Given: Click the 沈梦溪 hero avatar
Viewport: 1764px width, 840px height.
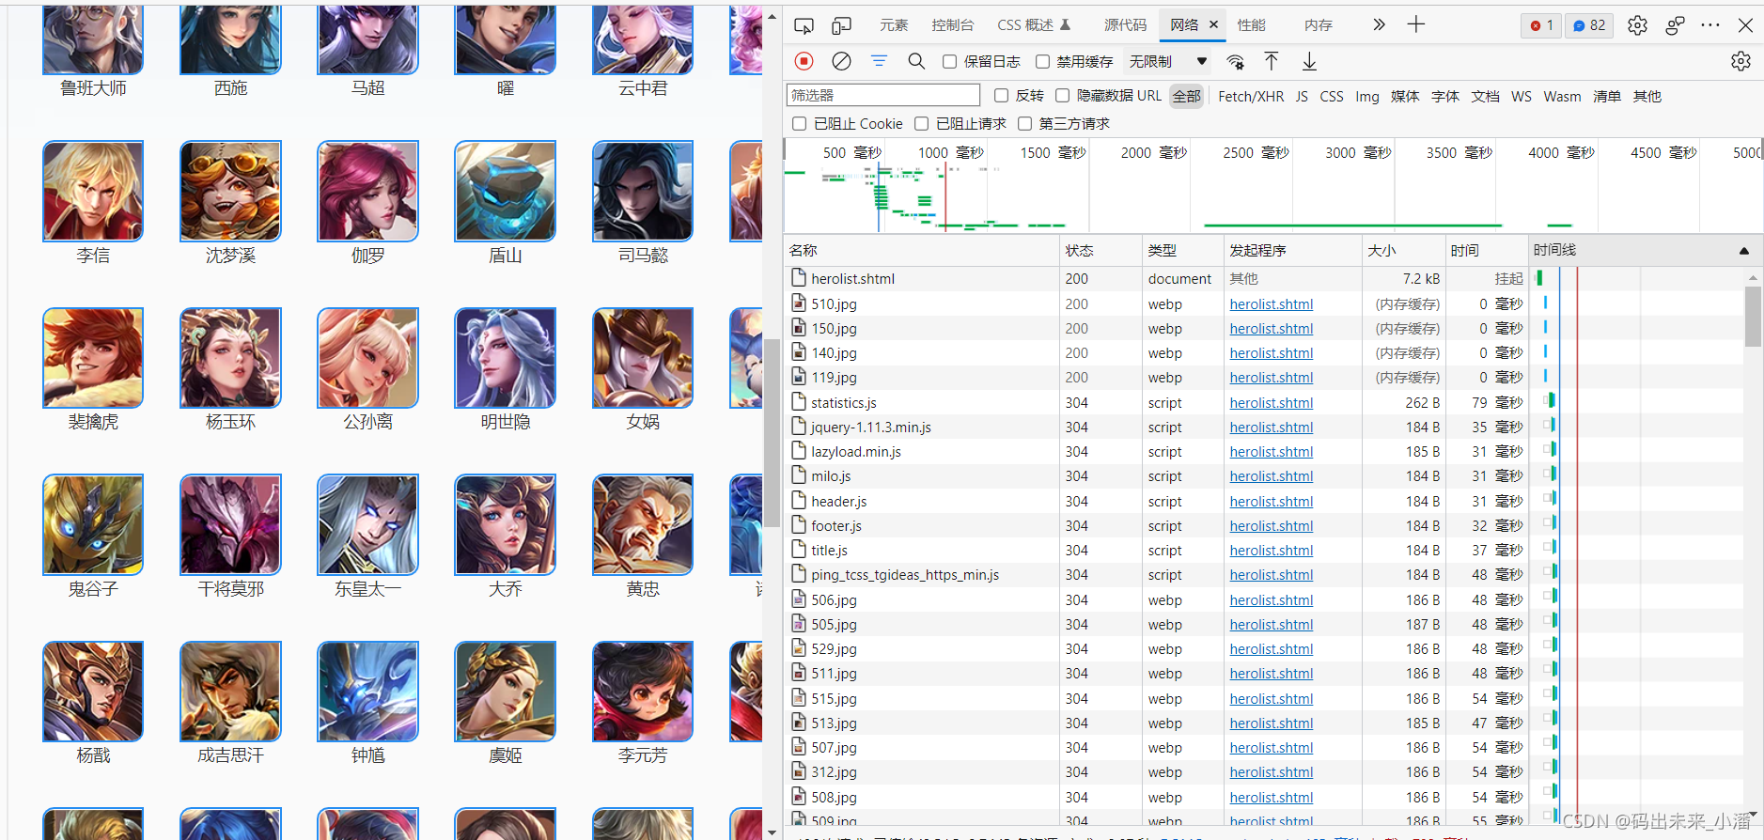Looking at the screenshot, I should point(230,191).
